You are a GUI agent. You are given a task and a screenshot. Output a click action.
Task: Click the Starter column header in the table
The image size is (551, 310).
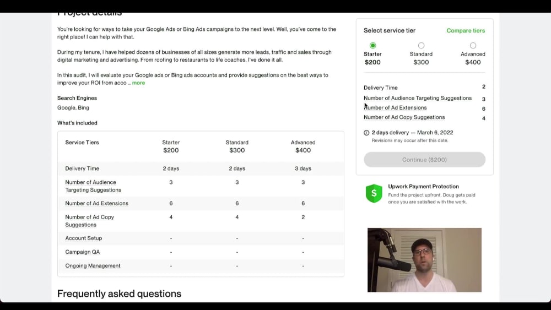point(171,146)
